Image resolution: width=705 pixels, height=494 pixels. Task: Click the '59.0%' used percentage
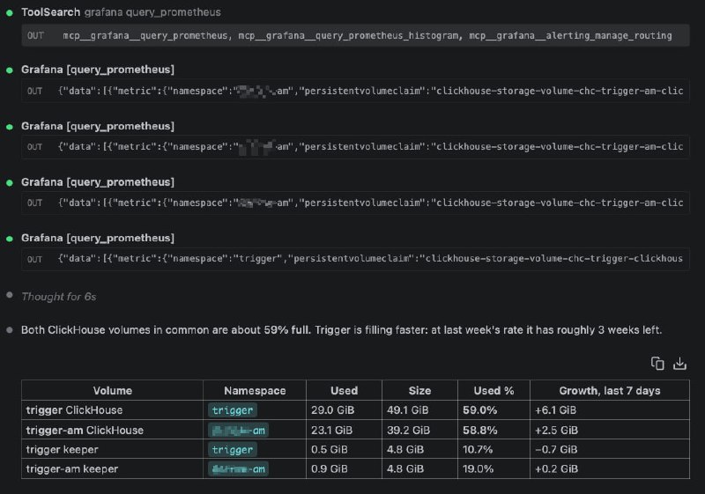479,410
